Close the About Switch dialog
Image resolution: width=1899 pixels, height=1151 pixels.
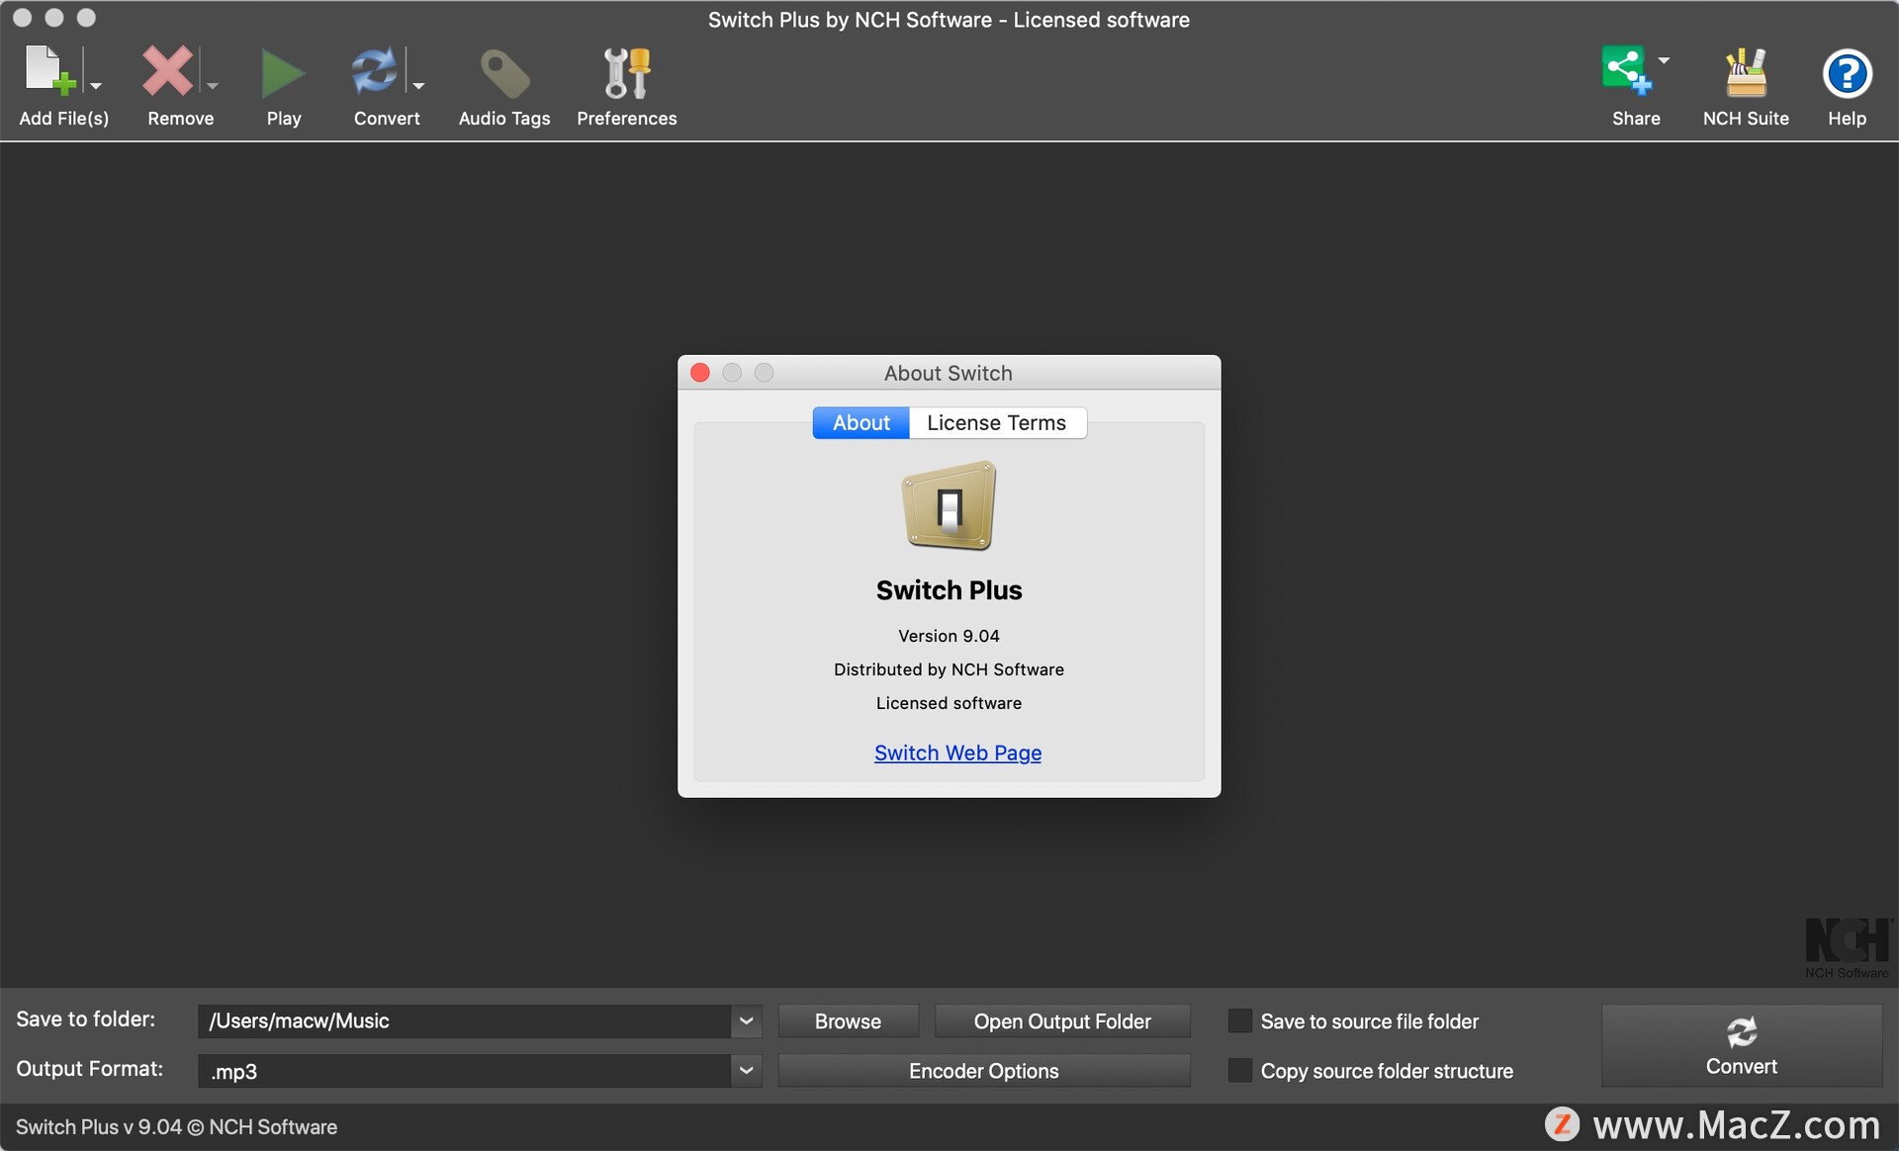pos(700,373)
